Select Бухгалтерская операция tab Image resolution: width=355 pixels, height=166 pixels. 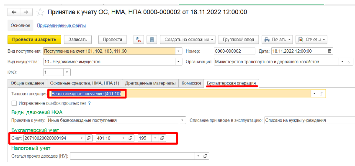pyautogui.click(x=232, y=83)
